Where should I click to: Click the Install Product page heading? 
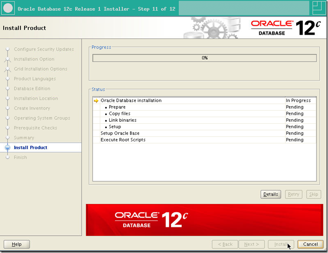click(24, 28)
